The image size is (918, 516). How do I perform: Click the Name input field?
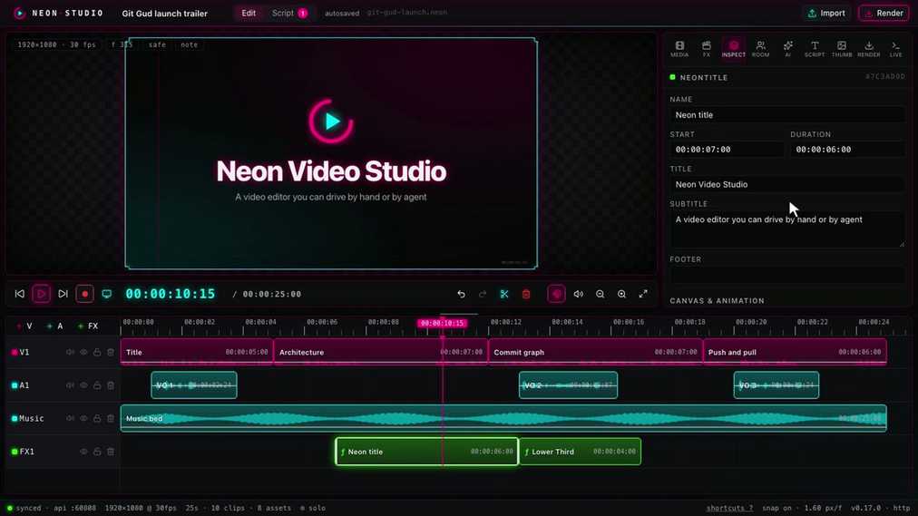tap(786, 114)
